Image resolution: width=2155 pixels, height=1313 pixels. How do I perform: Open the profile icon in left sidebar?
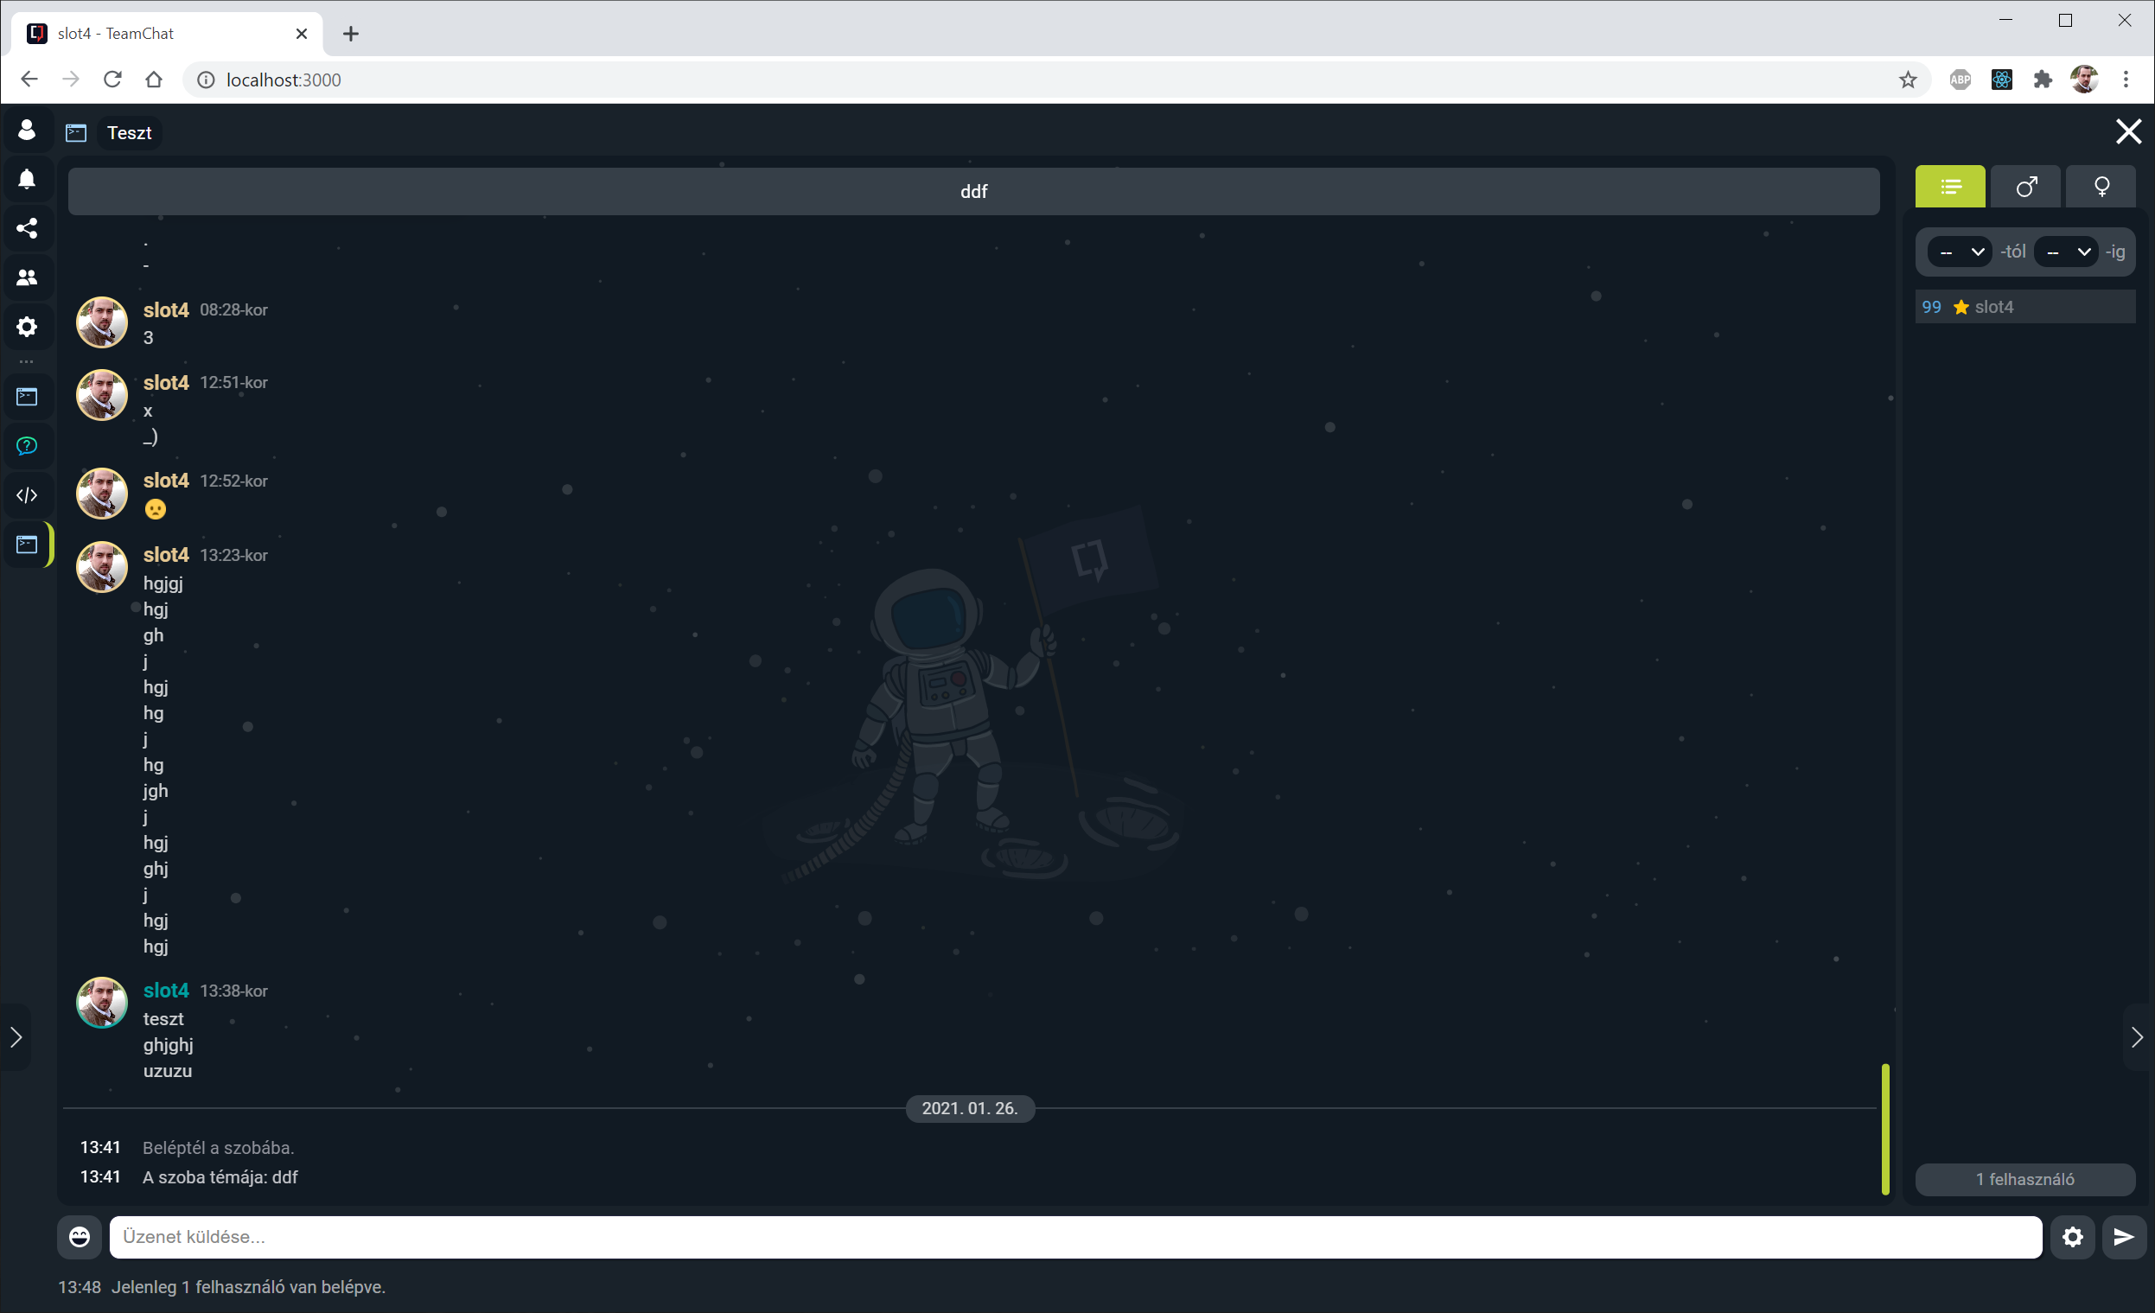tap(26, 131)
